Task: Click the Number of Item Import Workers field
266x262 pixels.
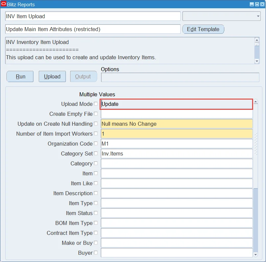Action: (x=177, y=134)
